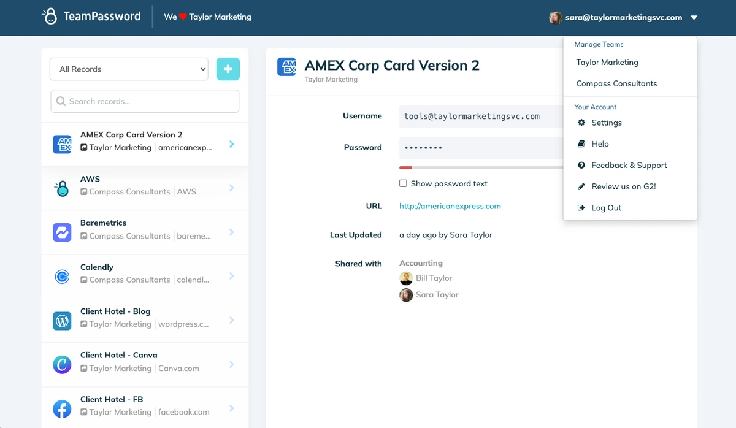Screen dimensions: 736x428
Task: Select the Client Hotel - Canva record title
Action: (119, 355)
